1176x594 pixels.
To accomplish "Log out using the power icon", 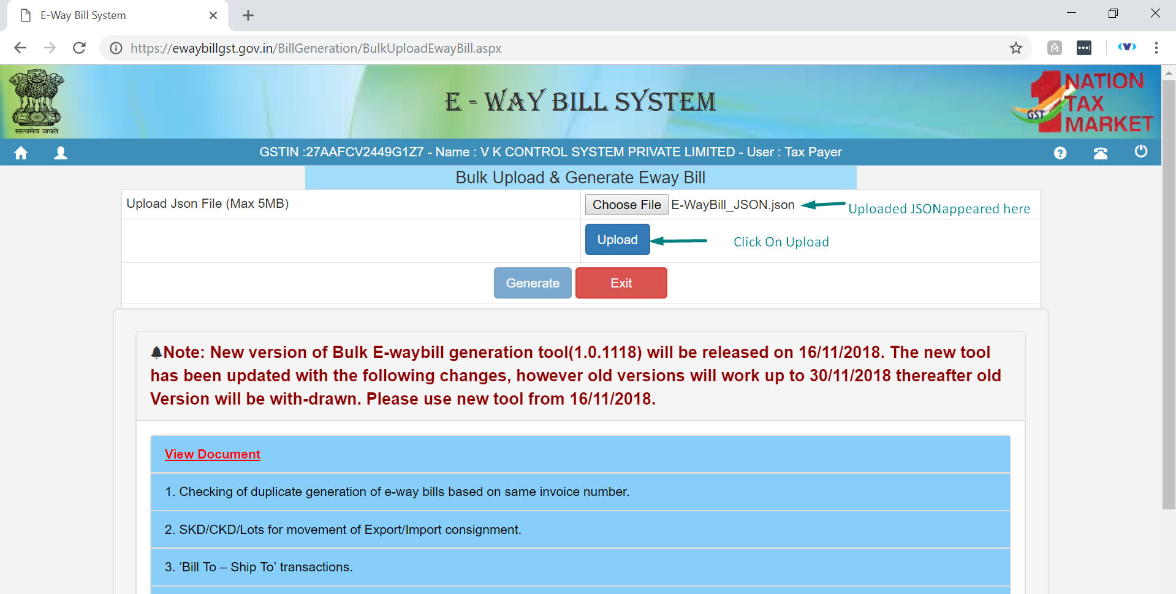I will [x=1140, y=151].
